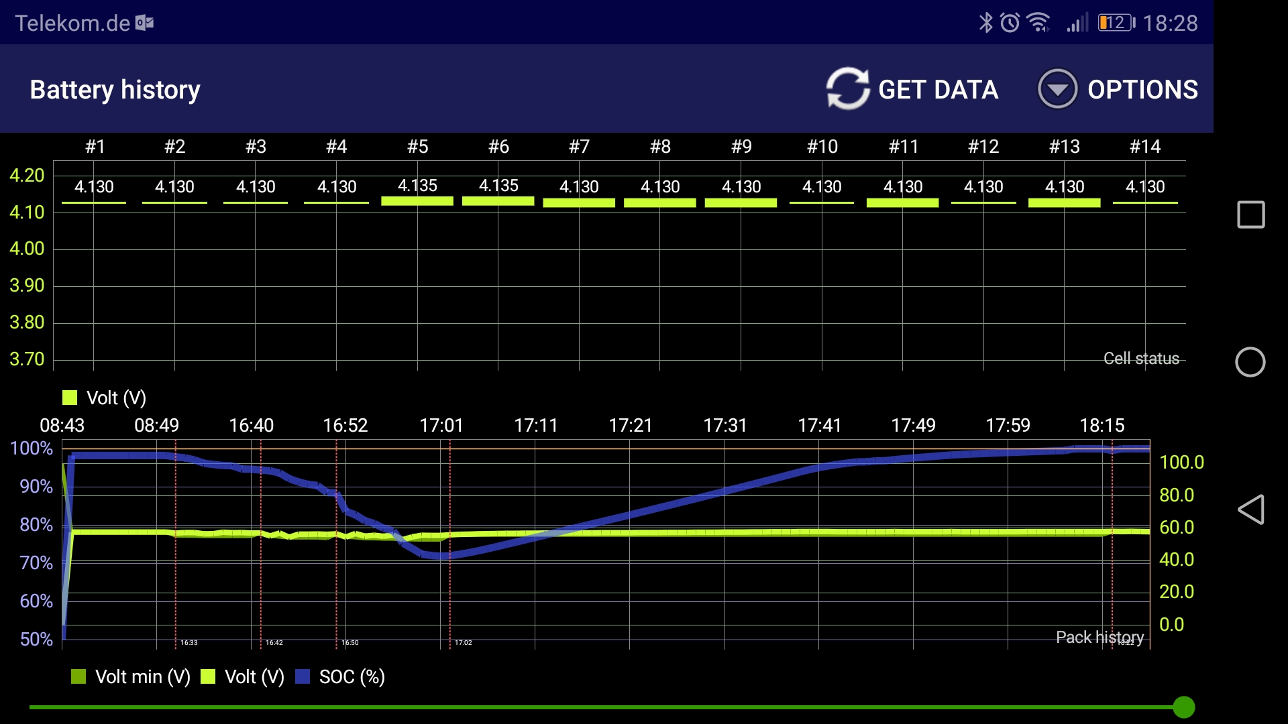1288x724 pixels.
Task: Toggle Volt (V) legend under pack history
Action: click(x=243, y=677)
